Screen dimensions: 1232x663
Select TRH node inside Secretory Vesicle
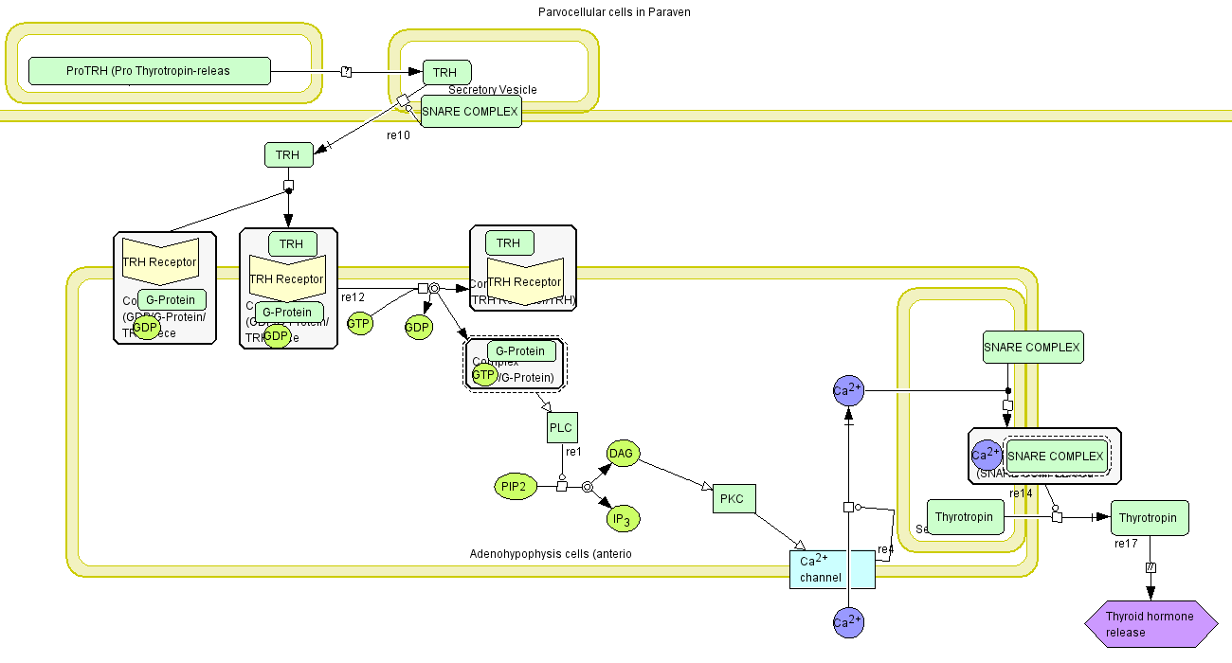(446, 72)
